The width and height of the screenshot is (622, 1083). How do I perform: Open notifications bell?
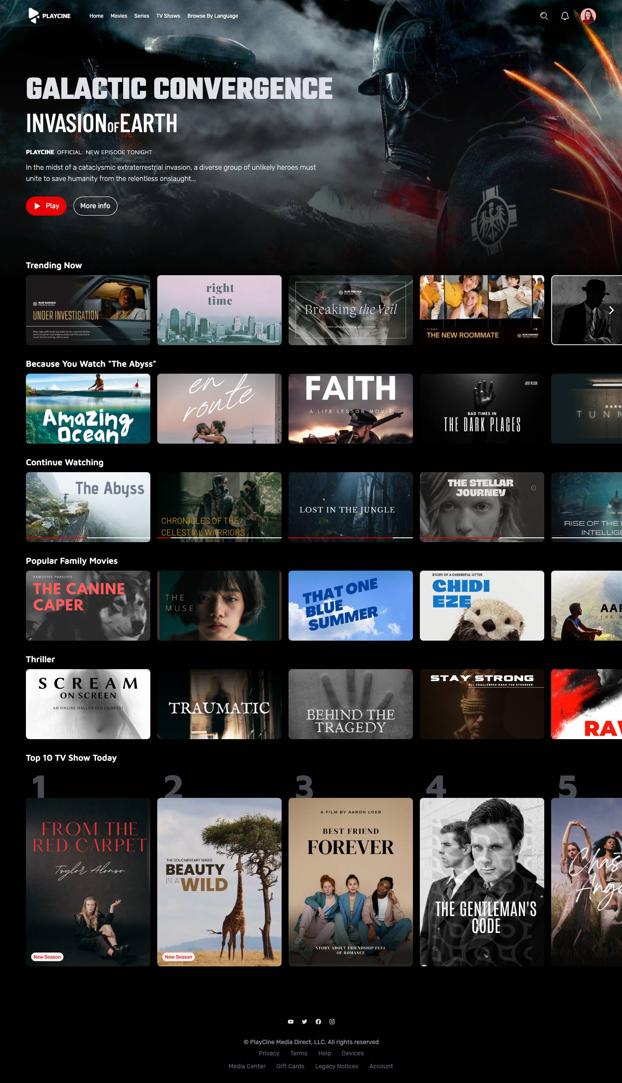pos(565,16)
